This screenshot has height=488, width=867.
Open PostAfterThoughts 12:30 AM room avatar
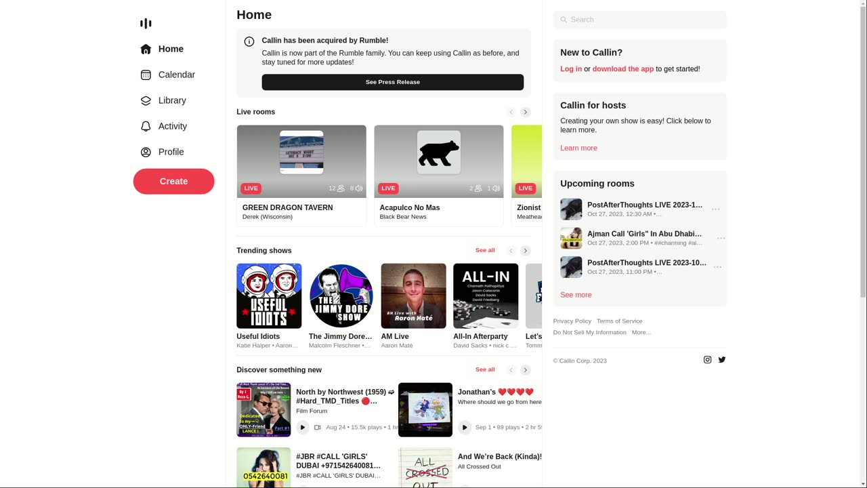(x=571, y=209)
